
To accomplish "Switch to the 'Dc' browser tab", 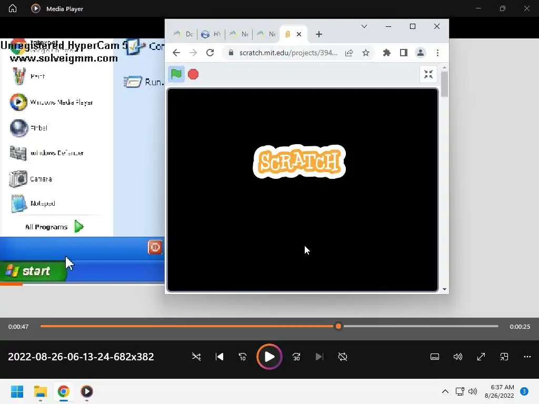I will pyautogui.click(x=183, y=34).
